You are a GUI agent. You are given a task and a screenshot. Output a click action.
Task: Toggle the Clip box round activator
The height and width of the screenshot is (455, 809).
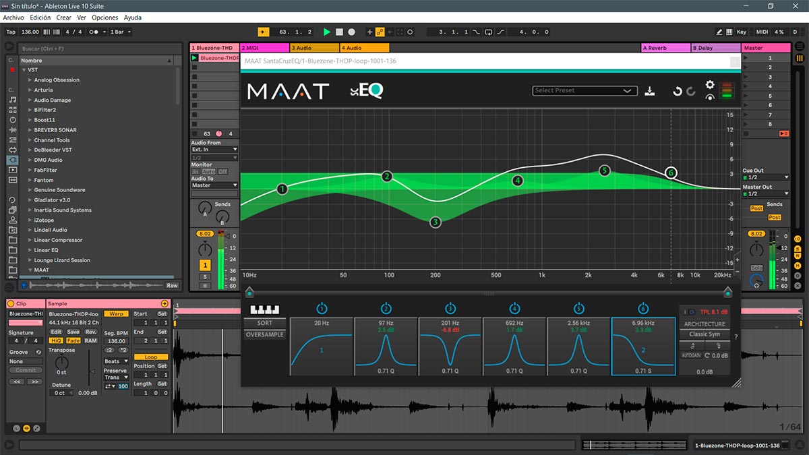click(x=12, y=304)
